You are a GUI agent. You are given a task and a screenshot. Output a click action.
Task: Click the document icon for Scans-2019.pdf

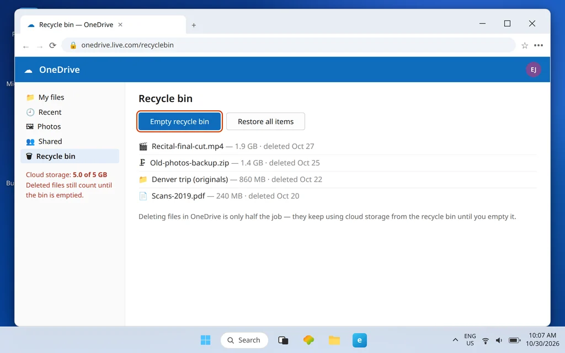(143, 196)
